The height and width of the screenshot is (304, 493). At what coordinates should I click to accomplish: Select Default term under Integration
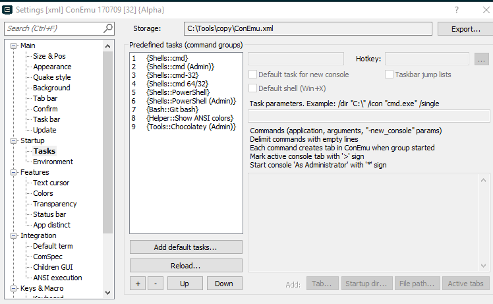pos(53,246)
